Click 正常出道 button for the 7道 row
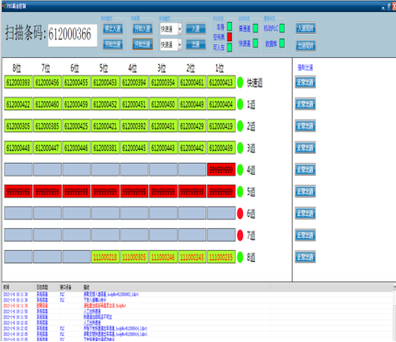 click(305, 235)
